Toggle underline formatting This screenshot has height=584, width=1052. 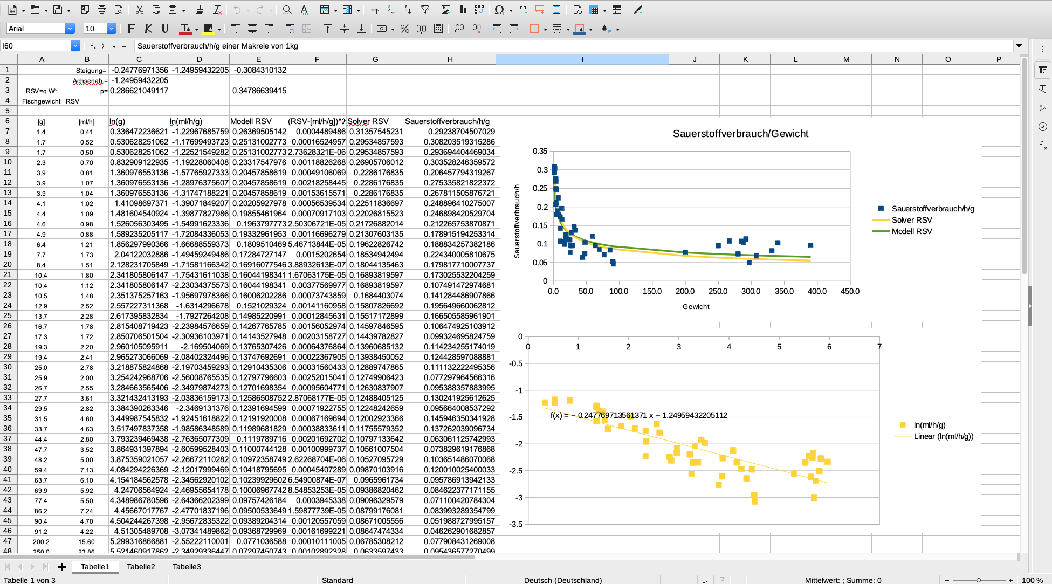tap(165, 29)
